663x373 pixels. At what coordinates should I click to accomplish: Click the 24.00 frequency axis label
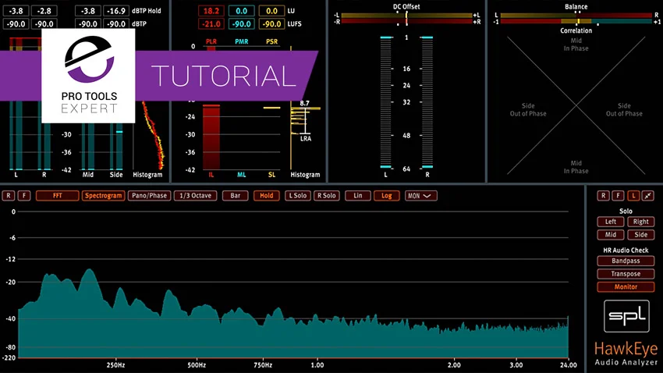[x=569, y=365]
